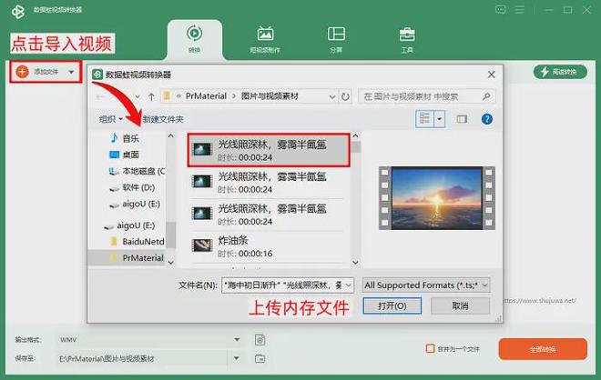The width and height of the screenshot is (601, 380).
Task: Open the All Supported Formats dropdown
Action: coord(426,285)
